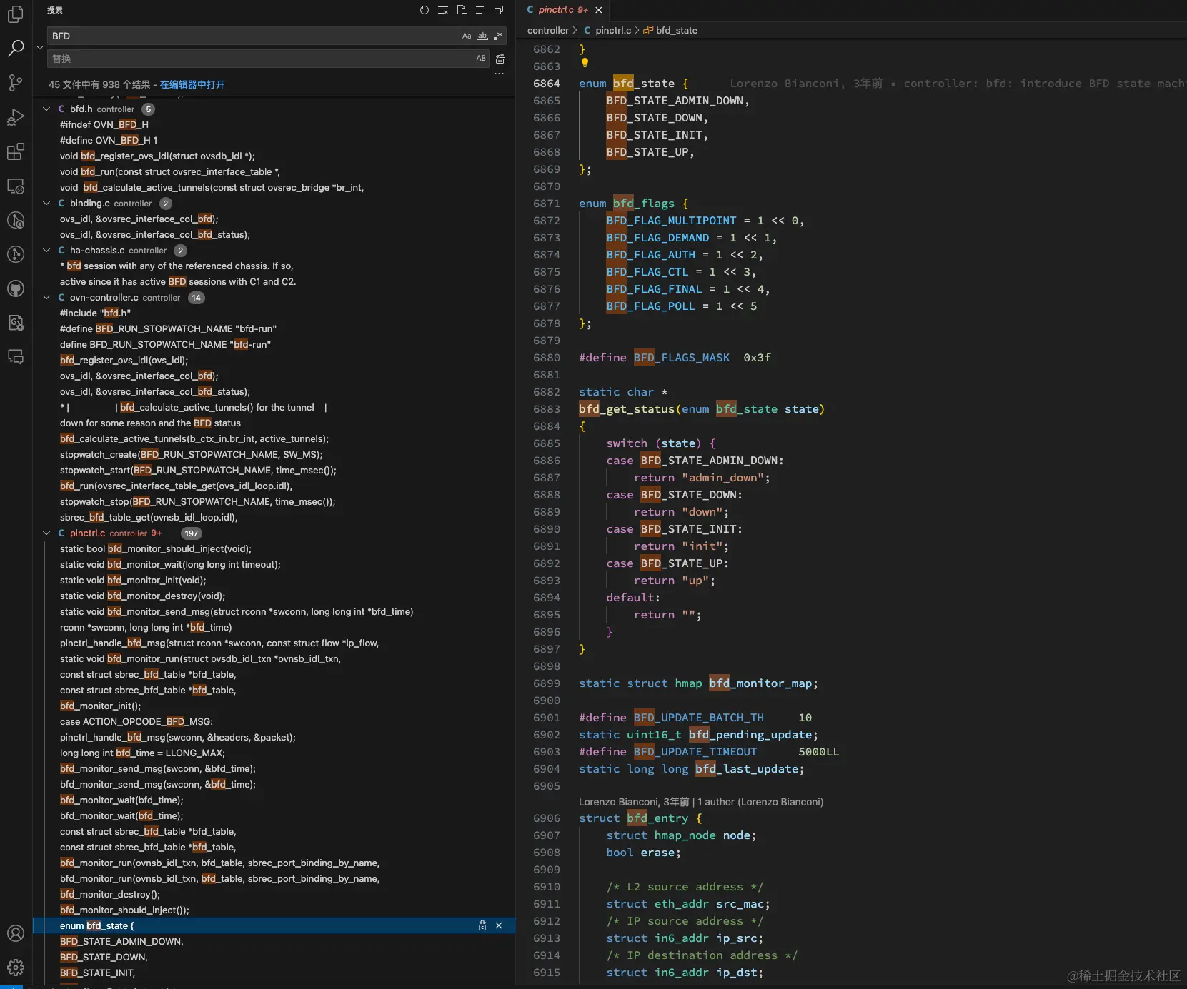Screen dimensions: 1187x989
Task: Select result 'bfd_register_ovs_idl(ovs_idl);'
Action: click(x=124, y=361)
